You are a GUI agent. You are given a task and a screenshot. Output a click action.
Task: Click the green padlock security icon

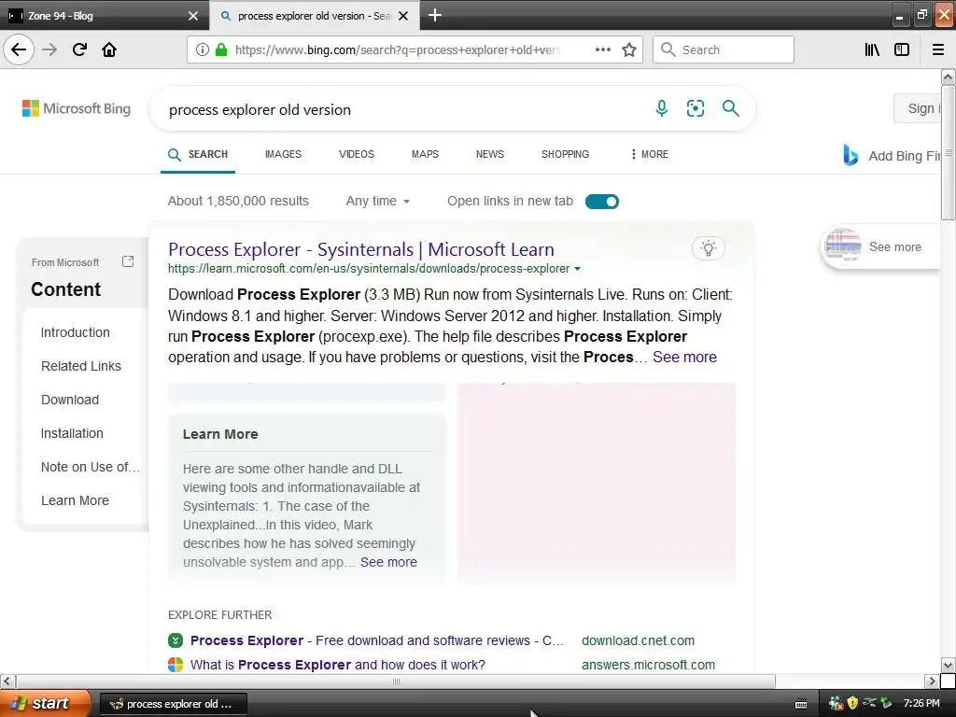tap(221, 49)
